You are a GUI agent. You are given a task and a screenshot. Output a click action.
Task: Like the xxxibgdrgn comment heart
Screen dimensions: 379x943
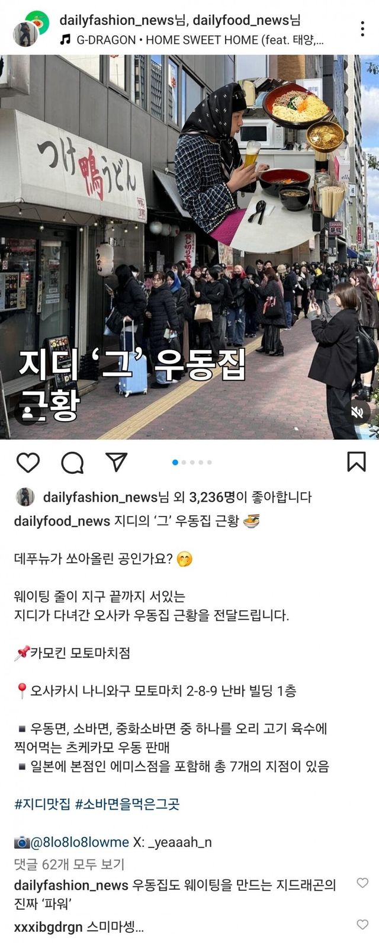coord(362,924)
